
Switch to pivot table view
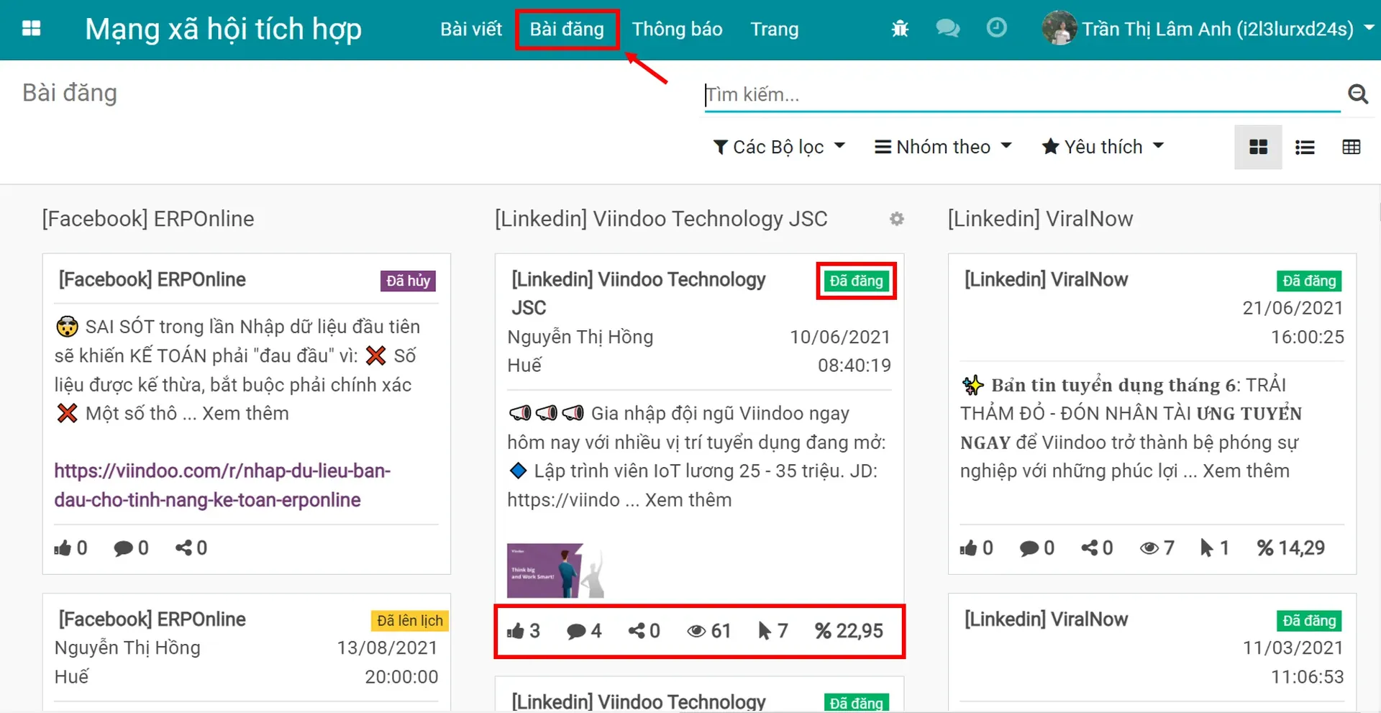click(1351, 147)
